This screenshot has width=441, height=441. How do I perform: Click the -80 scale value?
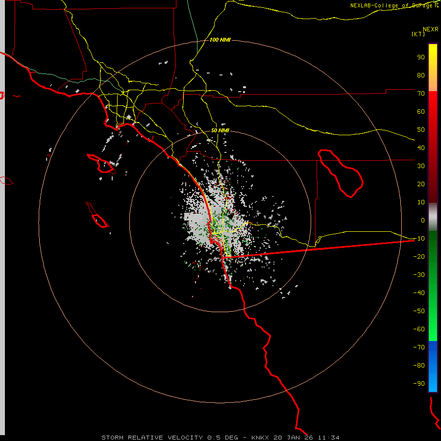point(419,366)
